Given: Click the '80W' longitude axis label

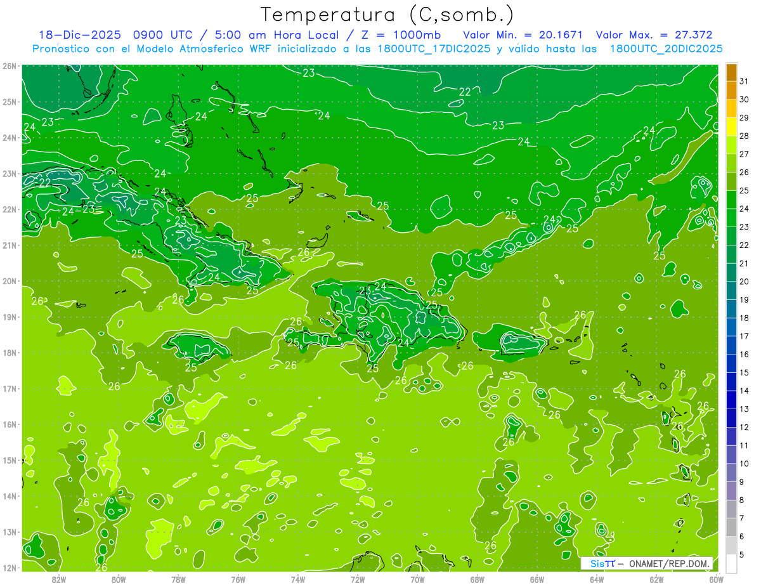Looking at the screenshot, I should [119, 579].
